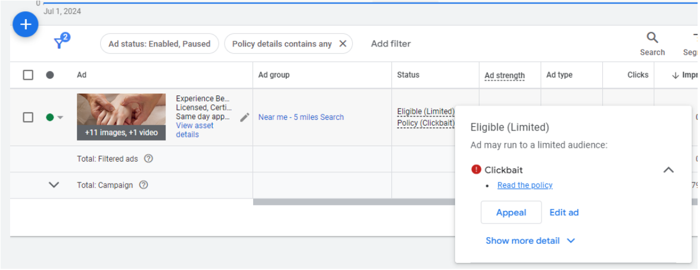Open the green ad status dropdown

coord(54,117)
